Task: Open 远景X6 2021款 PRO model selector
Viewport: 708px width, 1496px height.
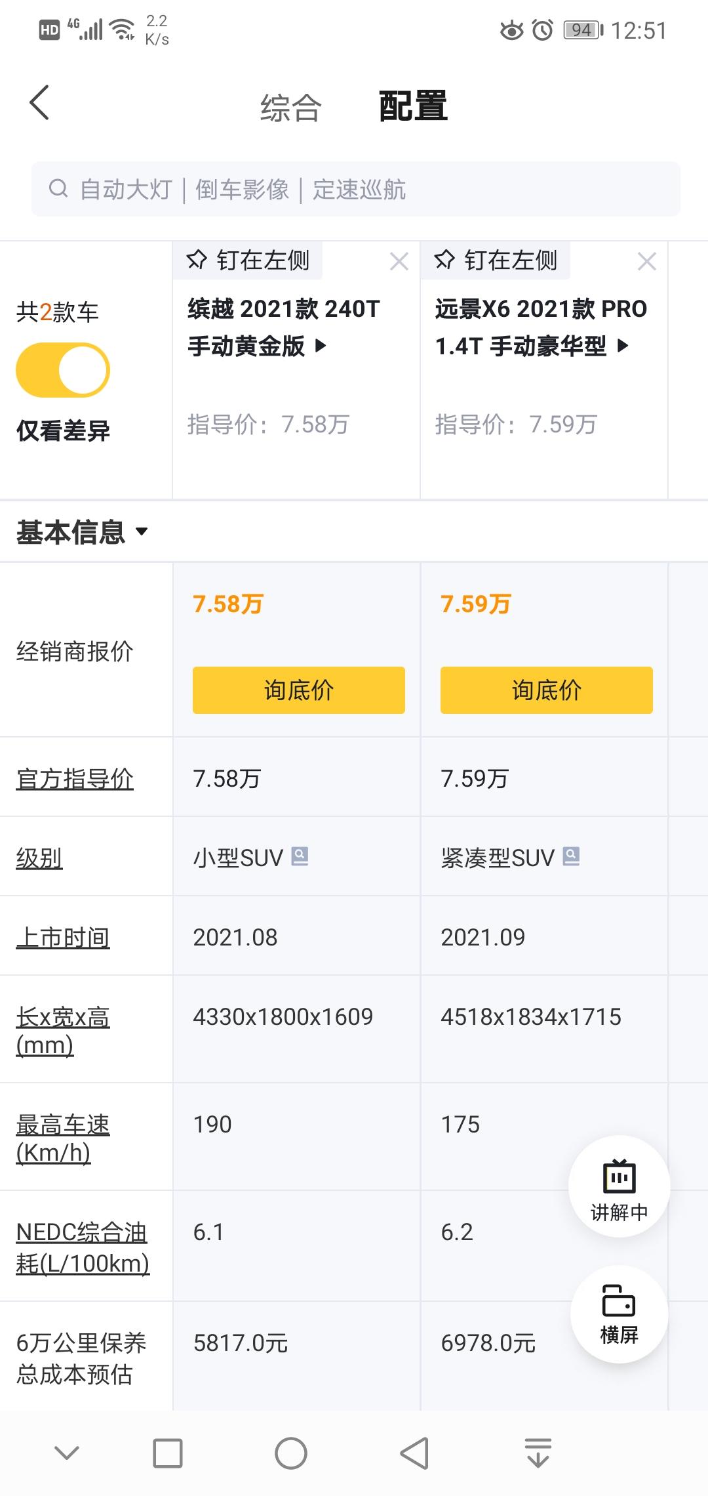Action: [541, 327]
